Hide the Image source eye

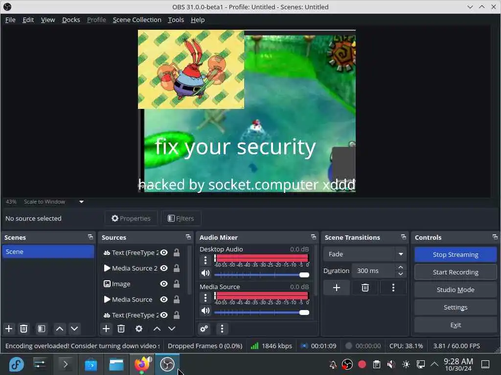click(164, 284)
